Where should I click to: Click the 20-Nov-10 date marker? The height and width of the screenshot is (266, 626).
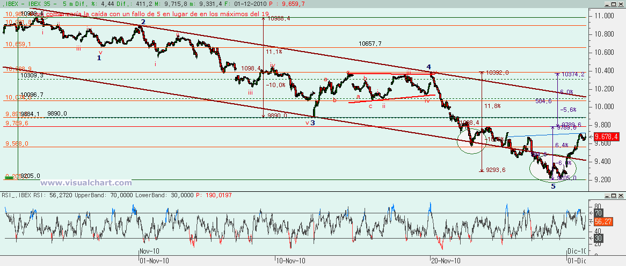tap(446, 261)
